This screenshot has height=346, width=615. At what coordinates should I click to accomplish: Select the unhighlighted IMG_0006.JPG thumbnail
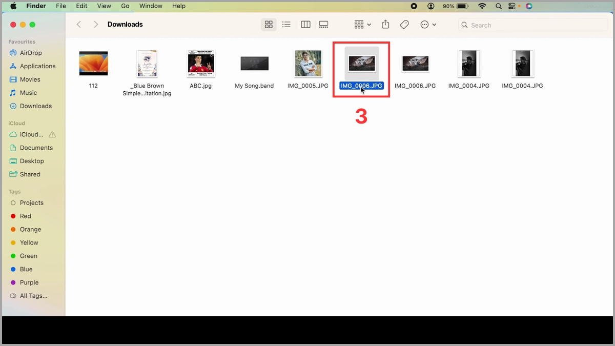[416, 64]
